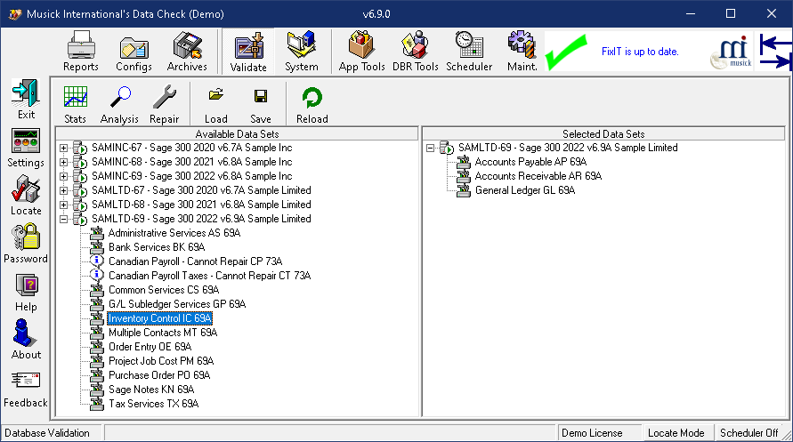
Task: Click SAMLTD-68 Sage 300 2021 label
Action: click(201, 205)
